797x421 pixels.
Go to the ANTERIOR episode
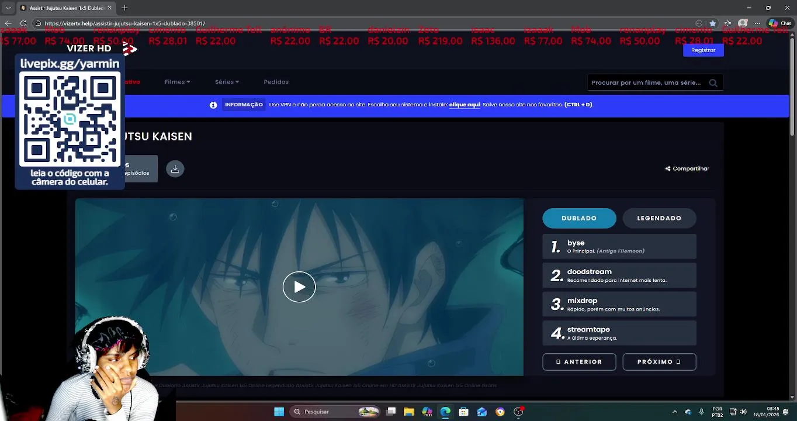(579, 362)
